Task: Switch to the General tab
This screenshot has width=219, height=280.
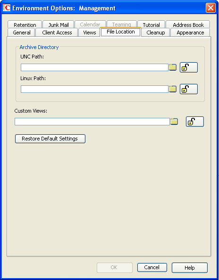Action: pyautogui.click(x=22, y=33)
